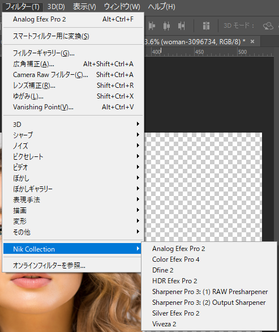The image size is (279, 332).
Task: Expand the ノイズ submenu
Action: click(x=73, y=146)
